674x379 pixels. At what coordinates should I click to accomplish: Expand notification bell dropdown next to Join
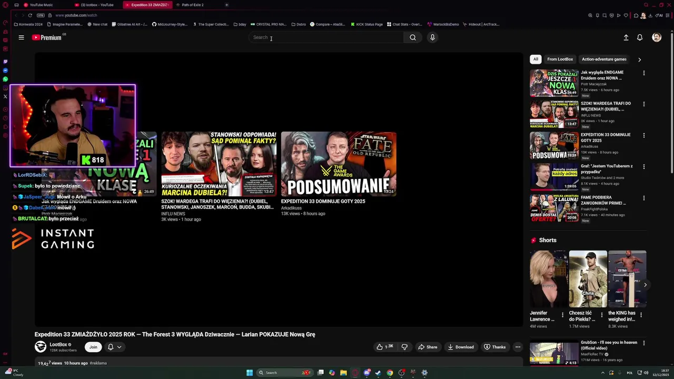click(x=114, y=347)
